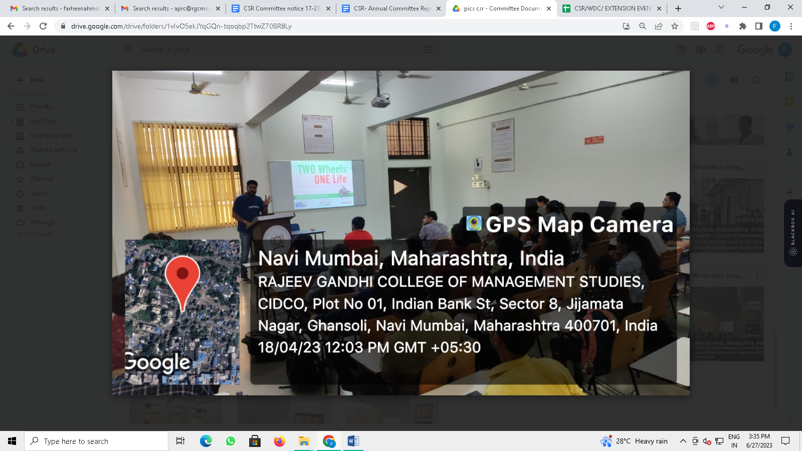
Task: Open Recent files
Action: pyautogui.click(x=40, y=165)
